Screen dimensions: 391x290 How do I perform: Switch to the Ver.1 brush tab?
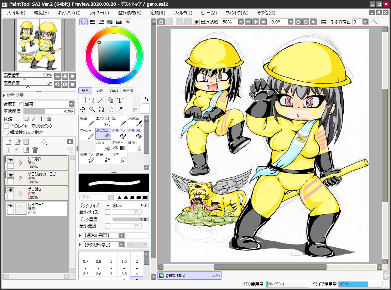[114, 91]
